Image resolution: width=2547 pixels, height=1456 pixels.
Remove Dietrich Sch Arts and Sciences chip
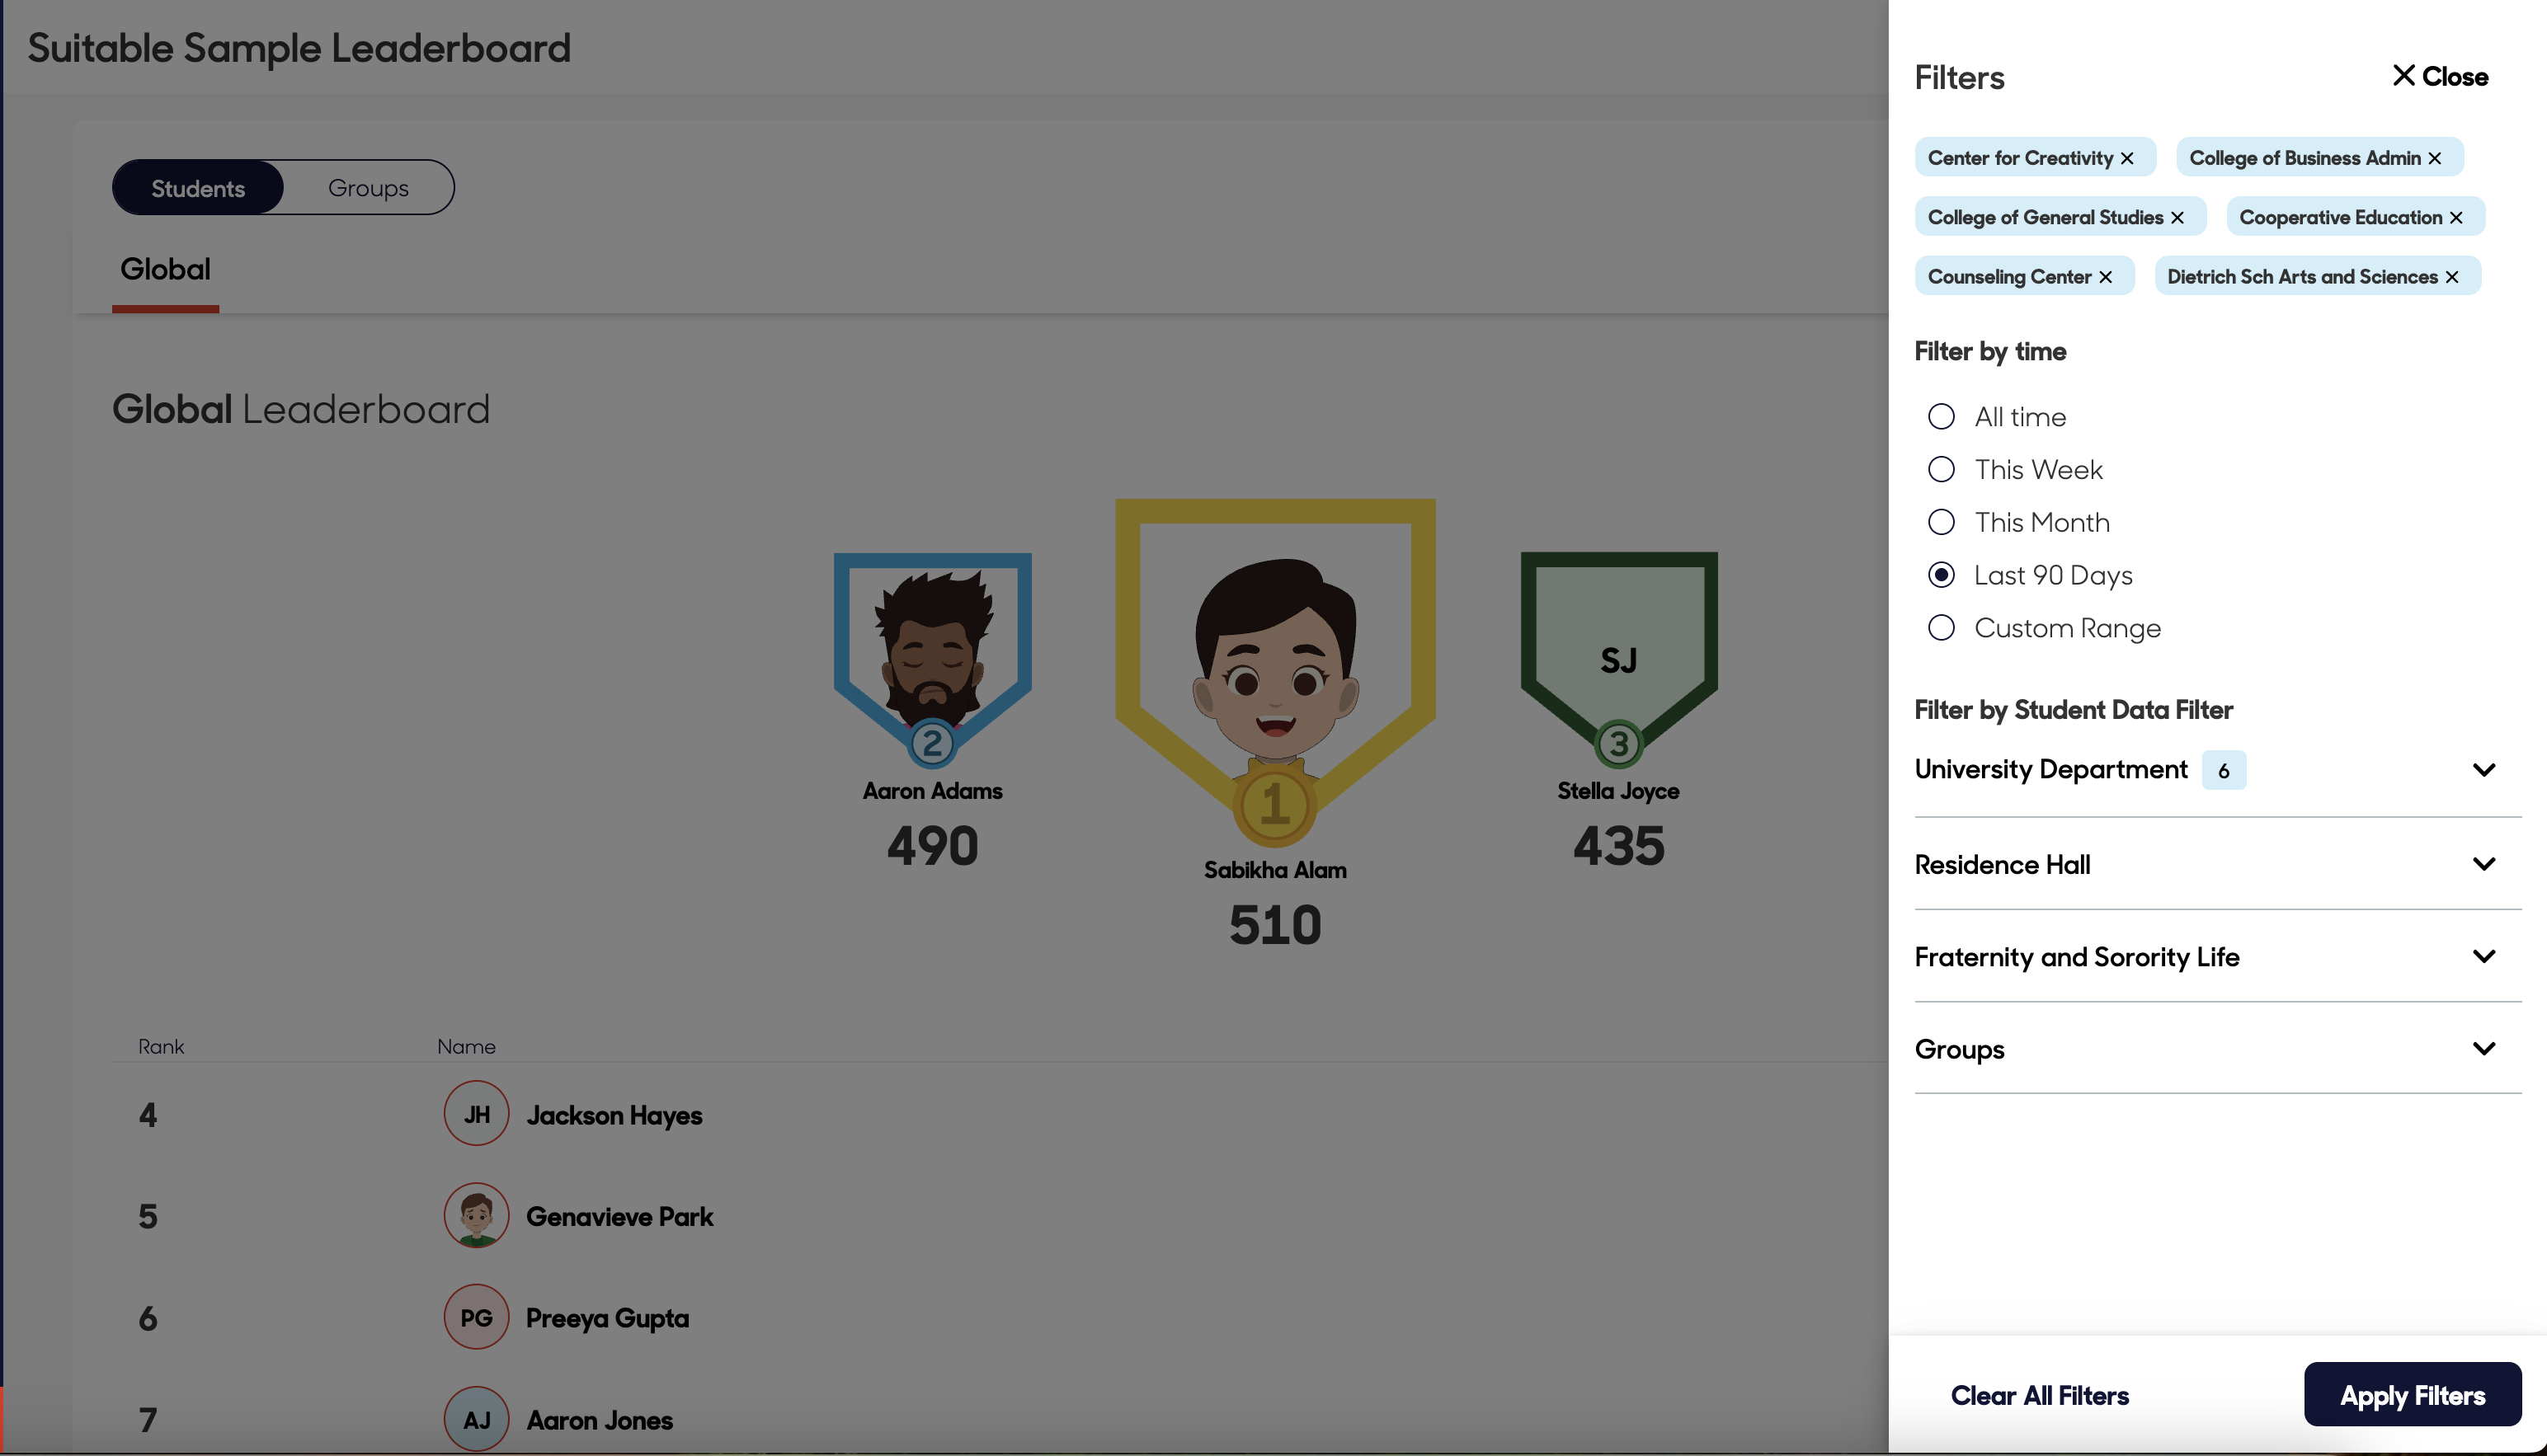coord(2452,277)
